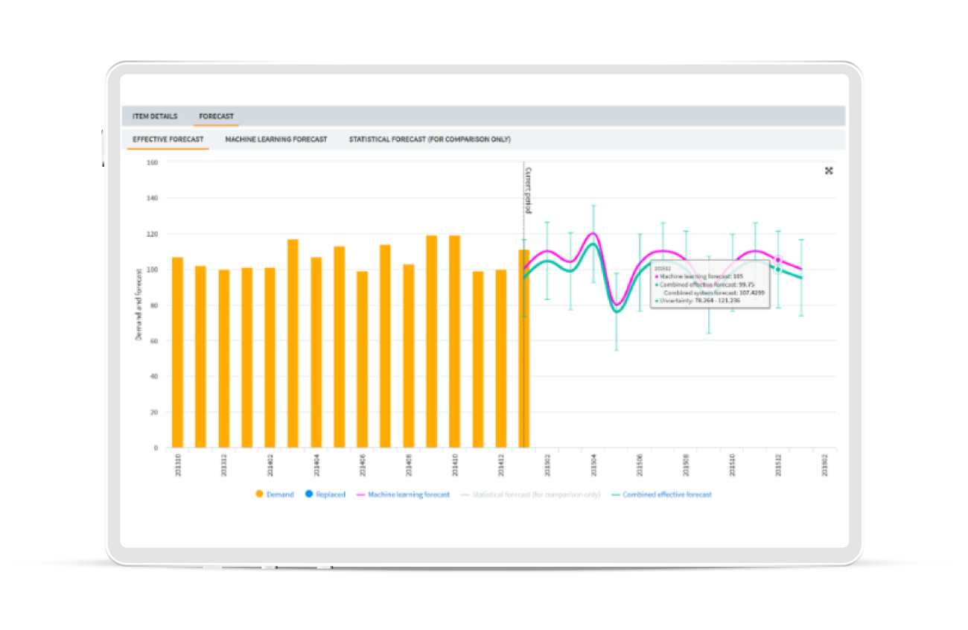The width and height of the screenshot is (968, 630).
Task: Click the teal combined forecast data point marker
Action: [778, 269]
